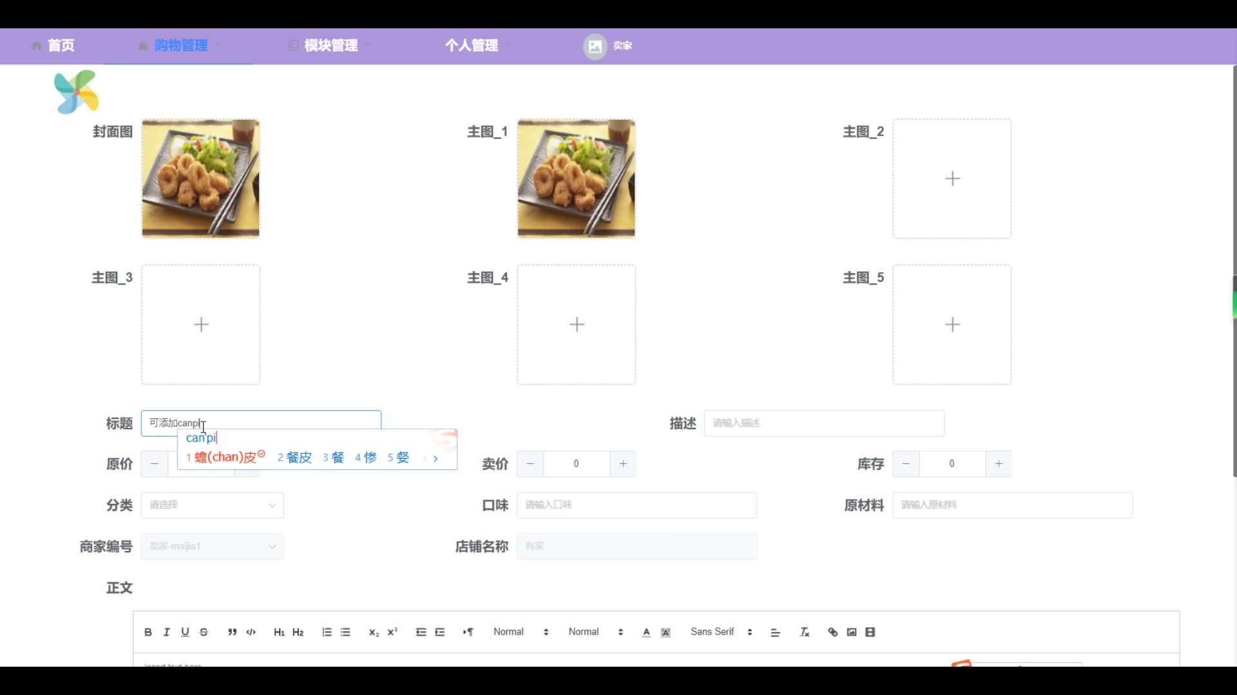Open the second Normal header dropdown
This screenshot has width=1237, height=695.
[596, 632]
